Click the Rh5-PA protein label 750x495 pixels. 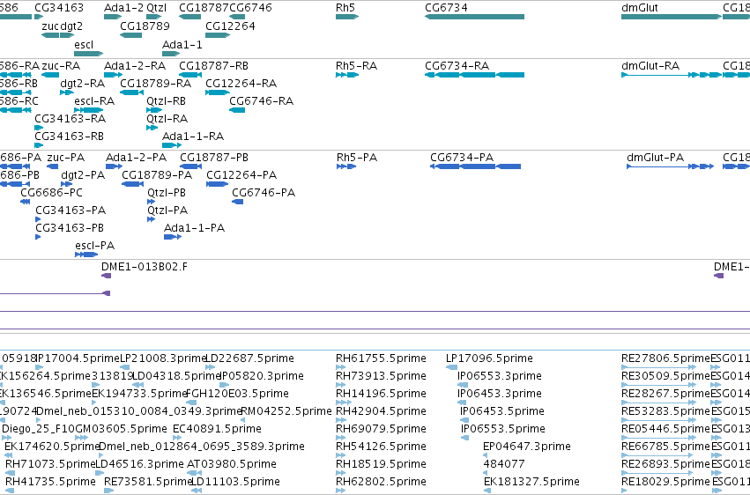[357, 157]
